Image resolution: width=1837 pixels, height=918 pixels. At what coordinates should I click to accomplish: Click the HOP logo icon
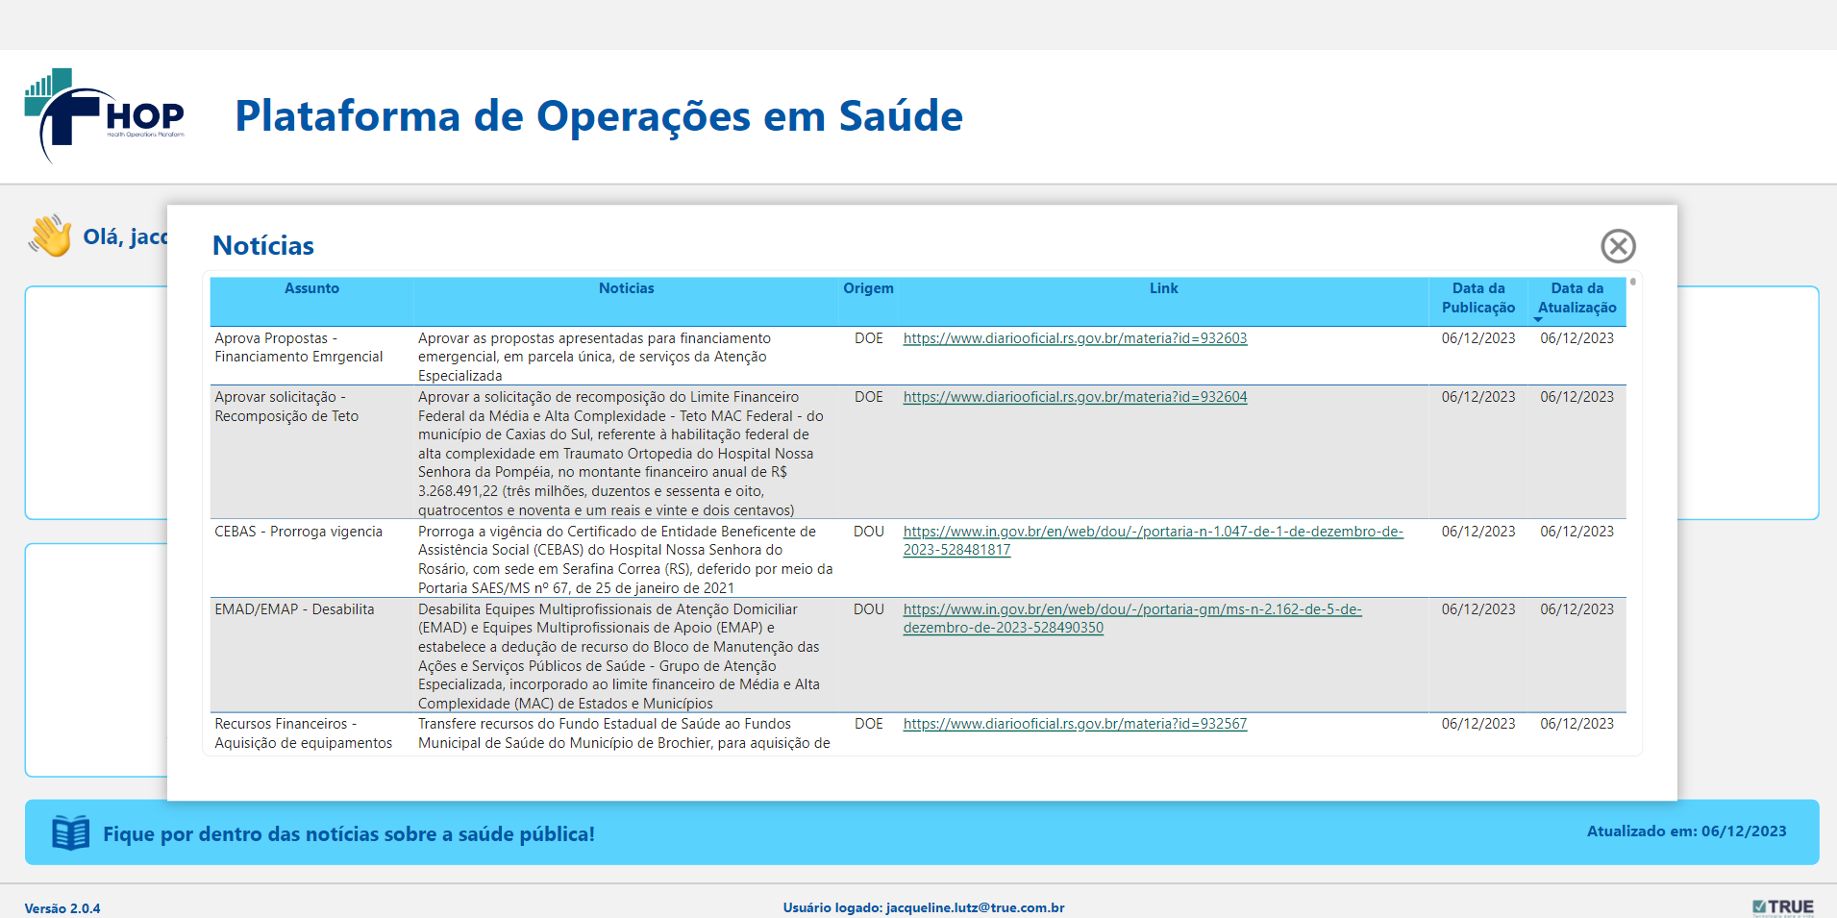coord(104,116)
